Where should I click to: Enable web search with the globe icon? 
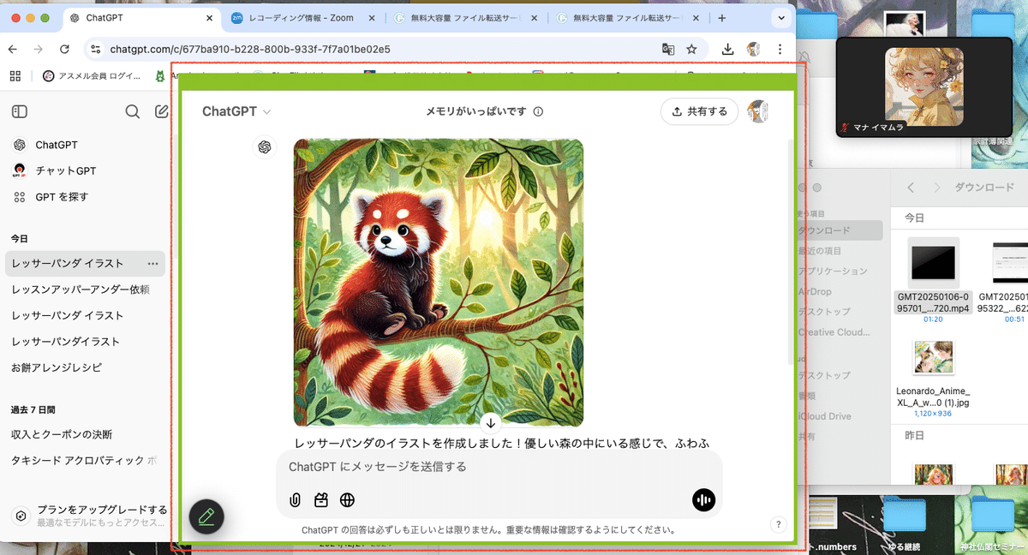(x=346, y=500)
